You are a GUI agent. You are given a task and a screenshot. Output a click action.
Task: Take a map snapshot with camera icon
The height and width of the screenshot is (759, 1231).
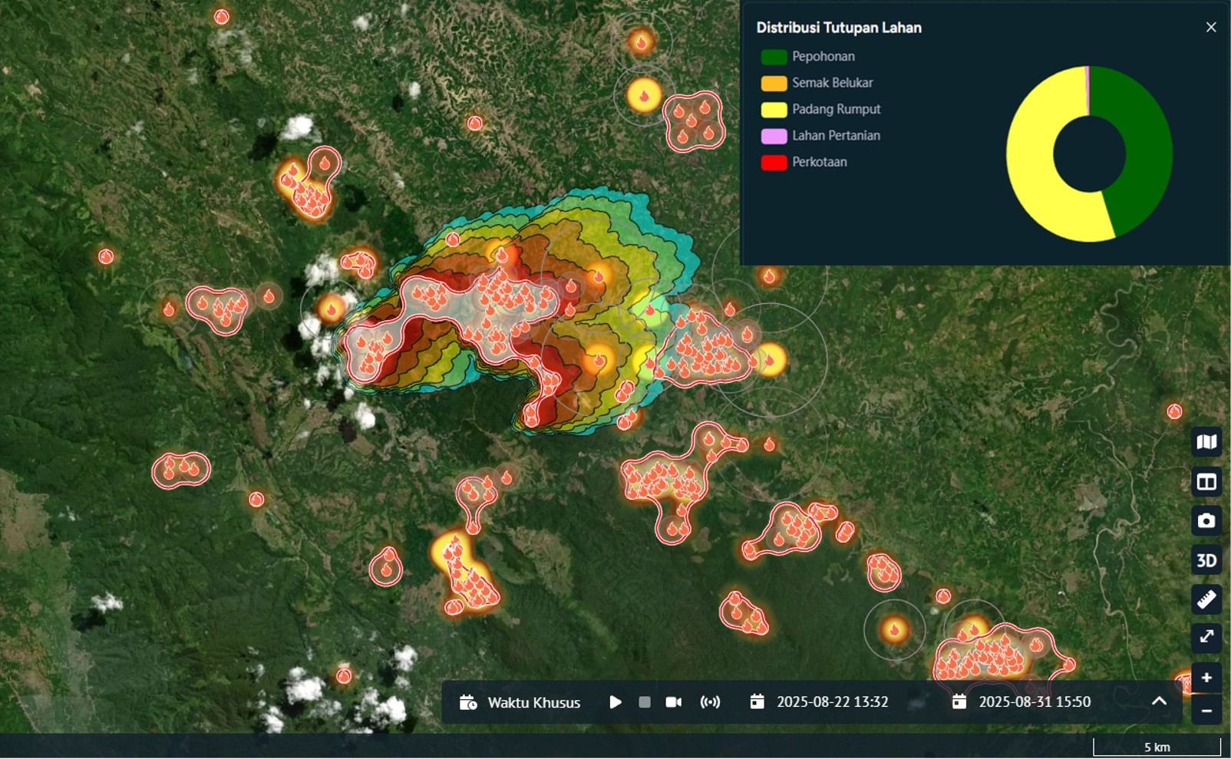pyautogui.click(x=1206, y=521)
